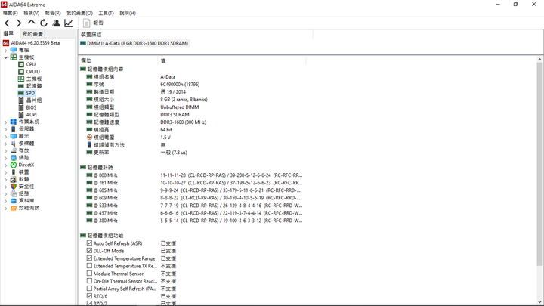Click the drive icon below the speaker icon
This screenshot has width=544, height=306.
tap(13, 150)
